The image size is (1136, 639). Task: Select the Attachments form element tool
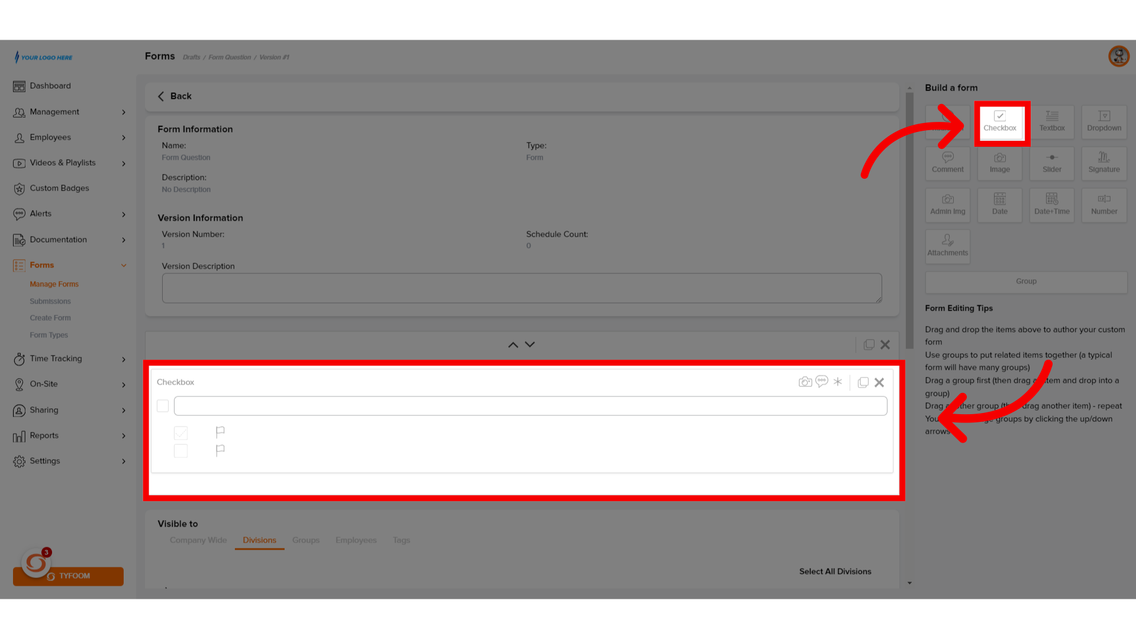click(947, 245)
